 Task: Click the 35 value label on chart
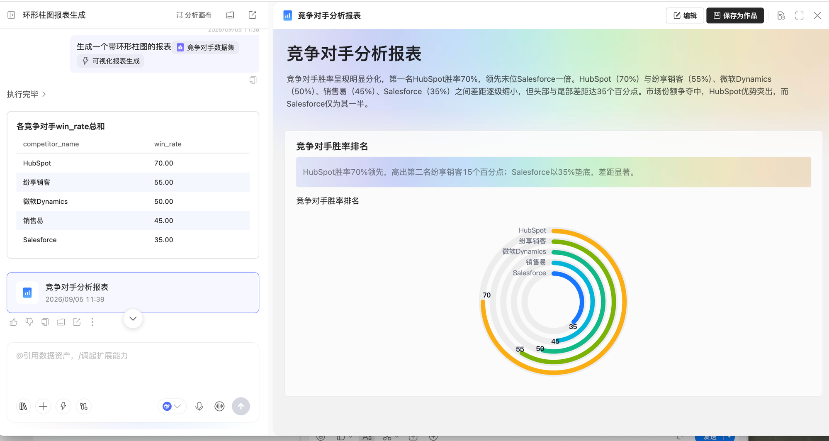573,326
